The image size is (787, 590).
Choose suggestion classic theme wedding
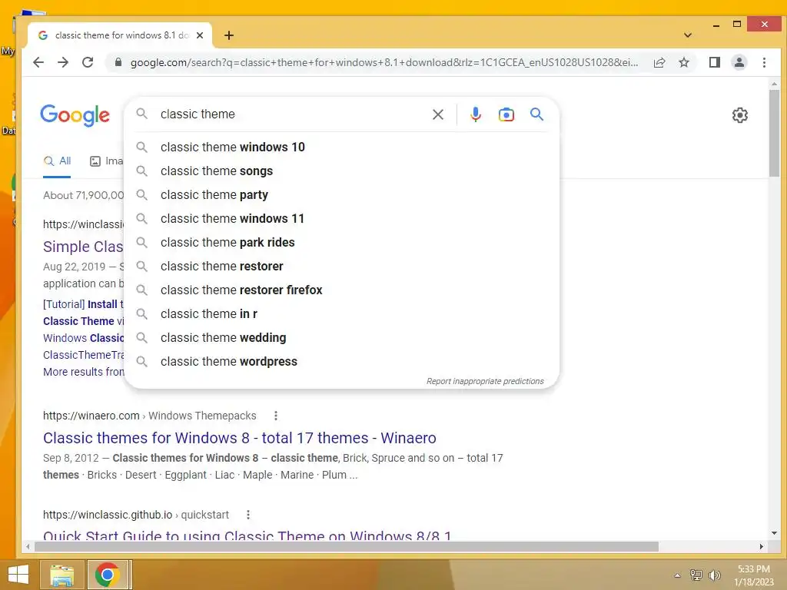pyautogui.click(x=341, y=338)
